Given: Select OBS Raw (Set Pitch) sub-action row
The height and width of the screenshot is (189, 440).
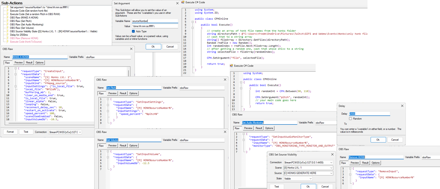Looking at the screenshot, I should 21,21.
